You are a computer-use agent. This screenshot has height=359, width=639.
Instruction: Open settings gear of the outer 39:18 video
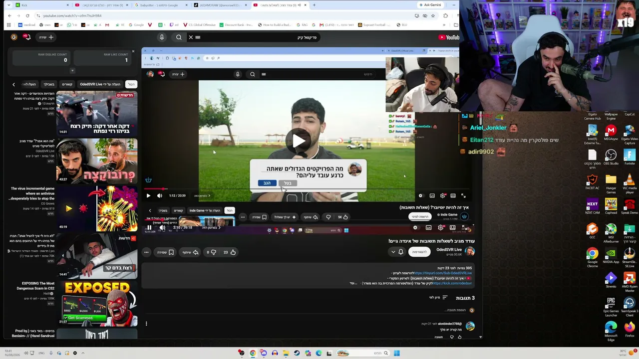[440, 228]
